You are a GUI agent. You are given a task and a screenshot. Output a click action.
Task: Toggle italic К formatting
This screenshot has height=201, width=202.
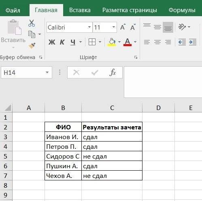62,42
